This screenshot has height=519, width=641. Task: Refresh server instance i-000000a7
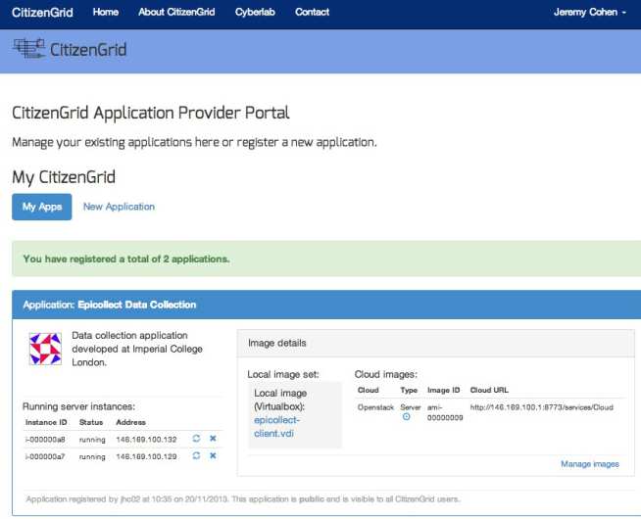pos(196,455)
